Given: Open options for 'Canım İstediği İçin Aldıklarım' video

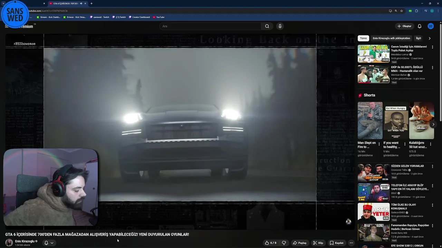Looking at the screenshot, I should coord(432,47).
